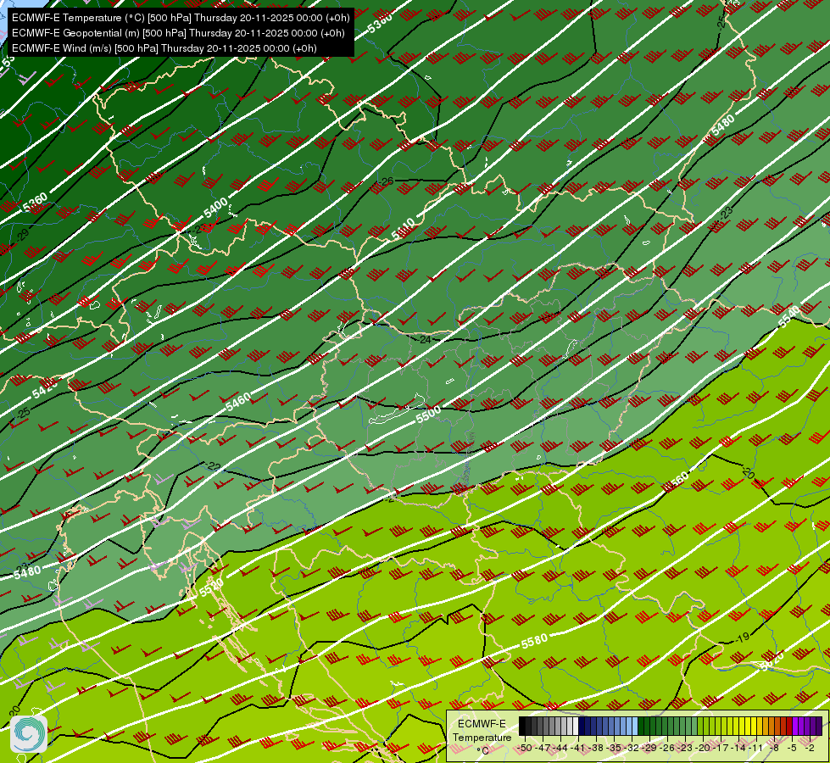Click the -17 tick label in the color legend
This screenshot has width=830, height=763.
721,749
